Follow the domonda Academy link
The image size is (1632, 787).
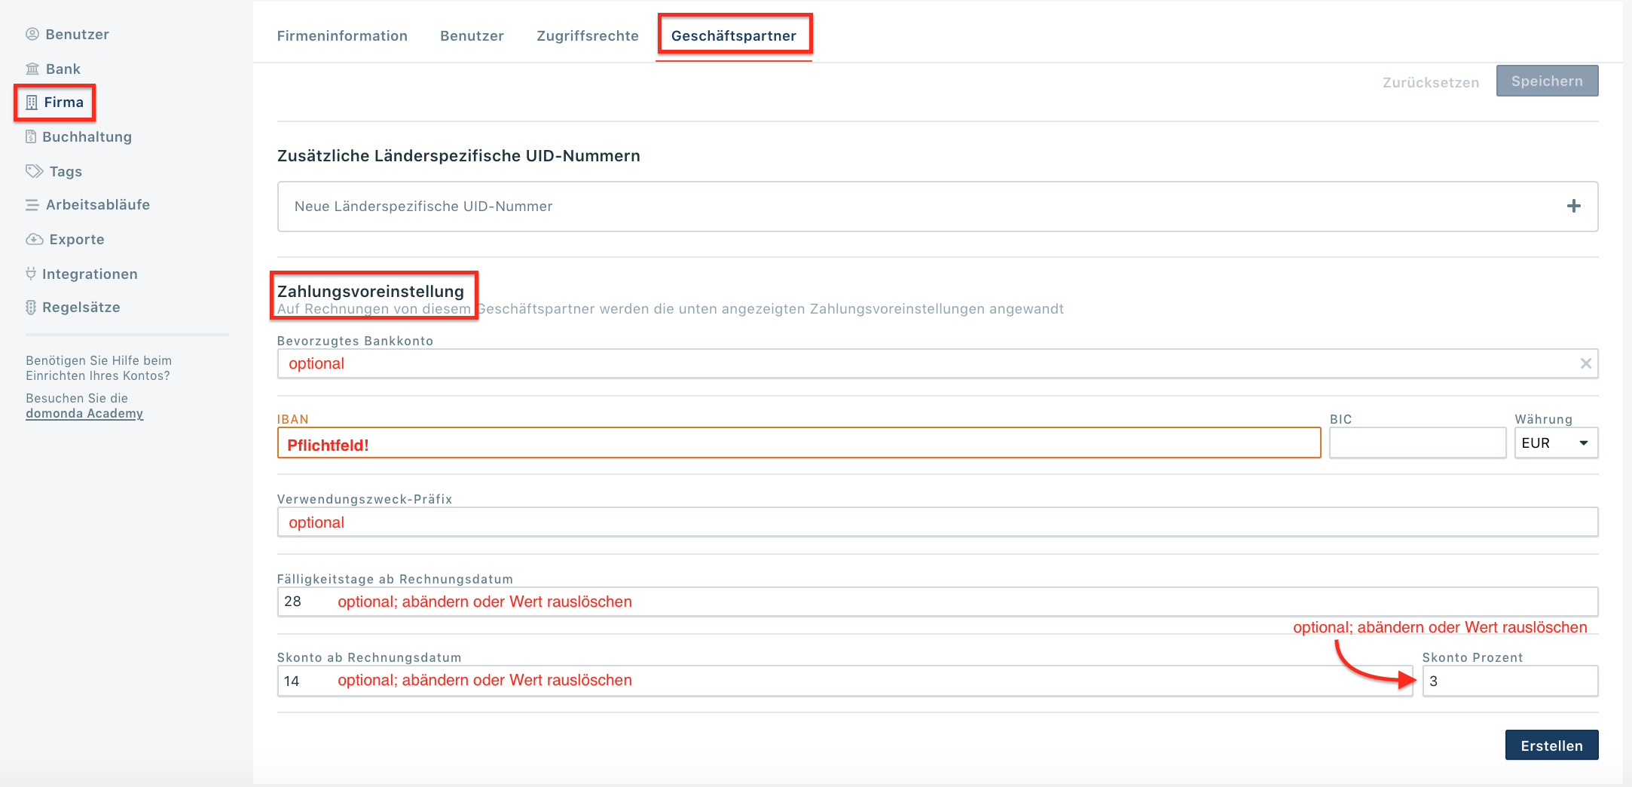pyautogui.click(x=84, y=414)
